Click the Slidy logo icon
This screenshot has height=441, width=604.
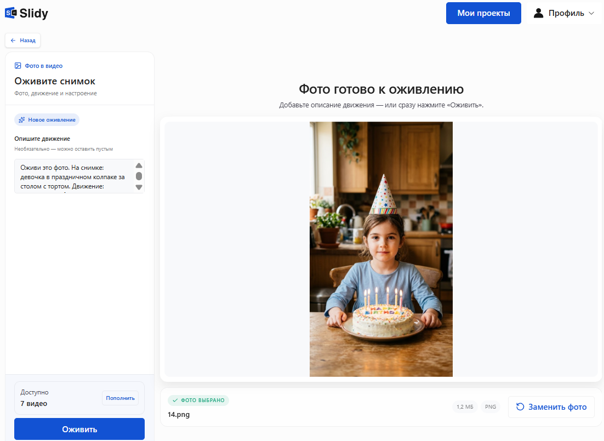click(x=11, y=13)
